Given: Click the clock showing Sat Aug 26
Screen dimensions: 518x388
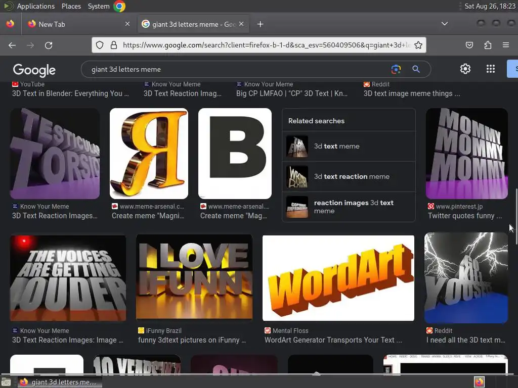Looking at the screenshot, I should point(490,6).
